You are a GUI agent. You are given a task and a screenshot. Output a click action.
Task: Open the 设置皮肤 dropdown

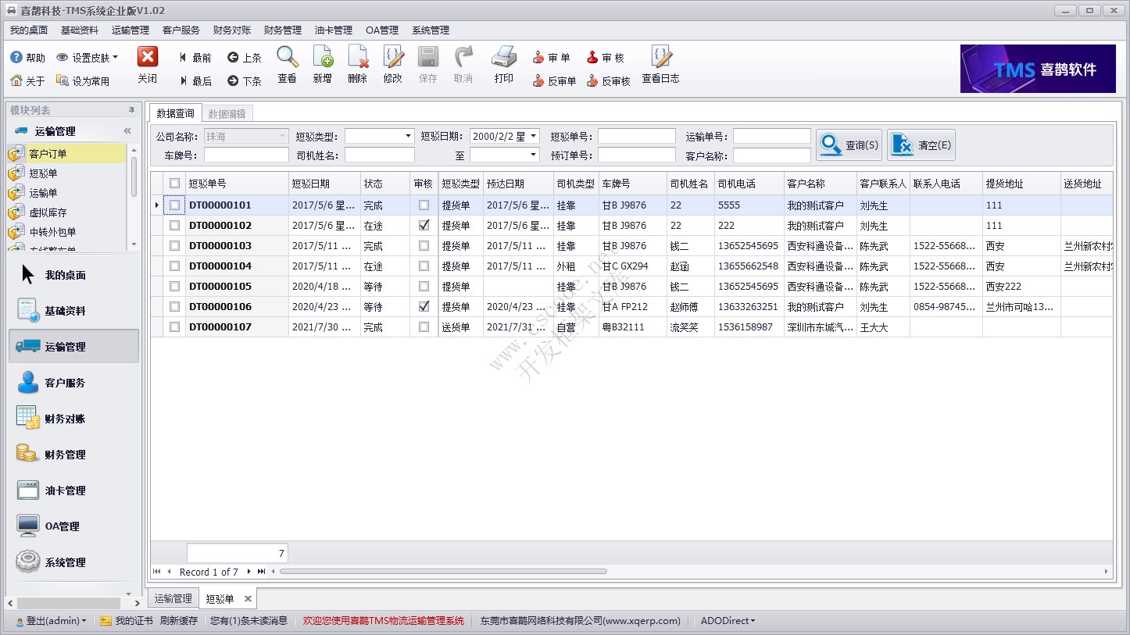[x=87, y=58]
